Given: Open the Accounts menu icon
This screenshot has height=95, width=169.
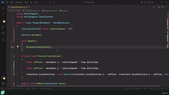Looking at the screenshot, I should tap(3, 77).
